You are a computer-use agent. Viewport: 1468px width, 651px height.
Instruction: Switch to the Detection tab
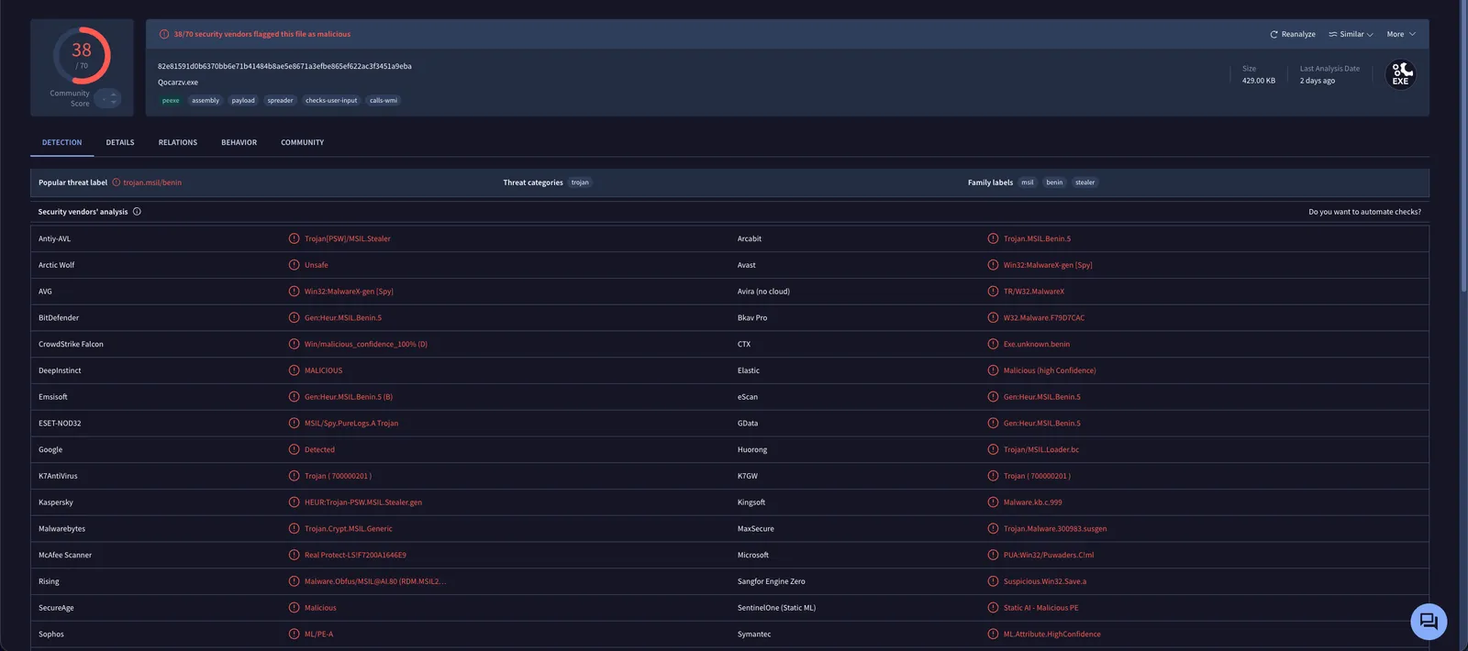coord(61,143)
